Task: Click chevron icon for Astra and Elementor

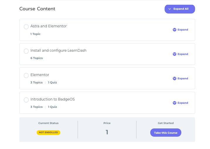Action: (x=175, y=30)
